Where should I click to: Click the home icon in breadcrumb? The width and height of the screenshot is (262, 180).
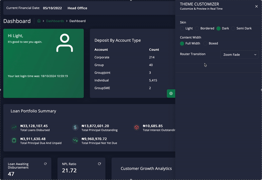click(39, 21)
